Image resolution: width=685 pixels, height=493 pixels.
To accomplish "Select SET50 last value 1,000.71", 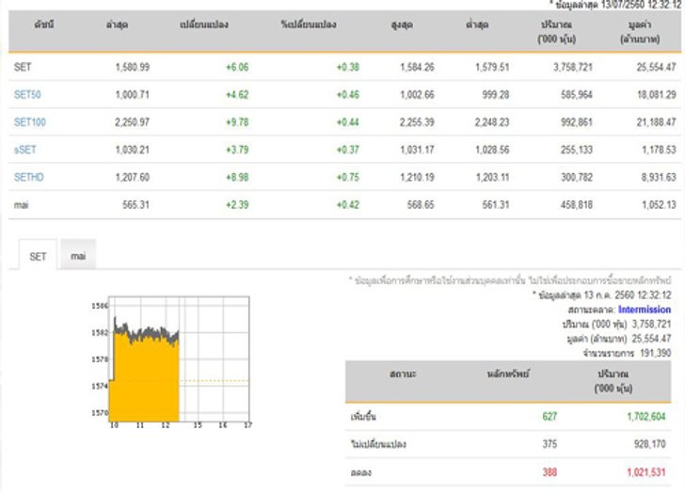I will [x=132, y=94].
